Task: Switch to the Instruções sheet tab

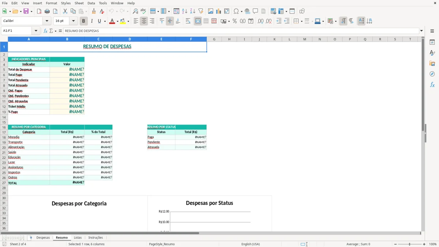Action: [95, 237]
